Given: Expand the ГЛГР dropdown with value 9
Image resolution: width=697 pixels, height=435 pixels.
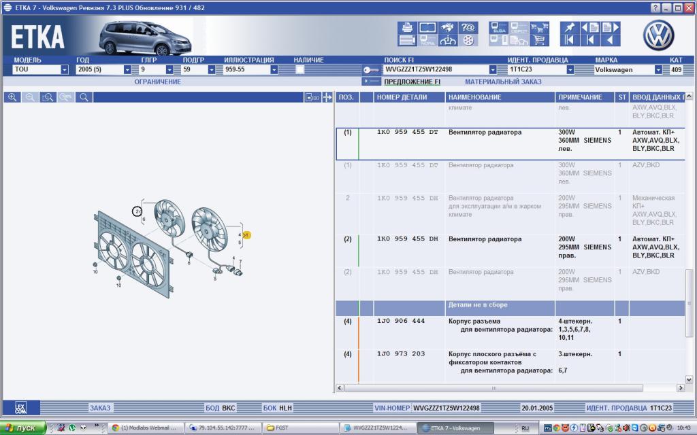Looking at the screenshot, I should (x=169, y=70).
